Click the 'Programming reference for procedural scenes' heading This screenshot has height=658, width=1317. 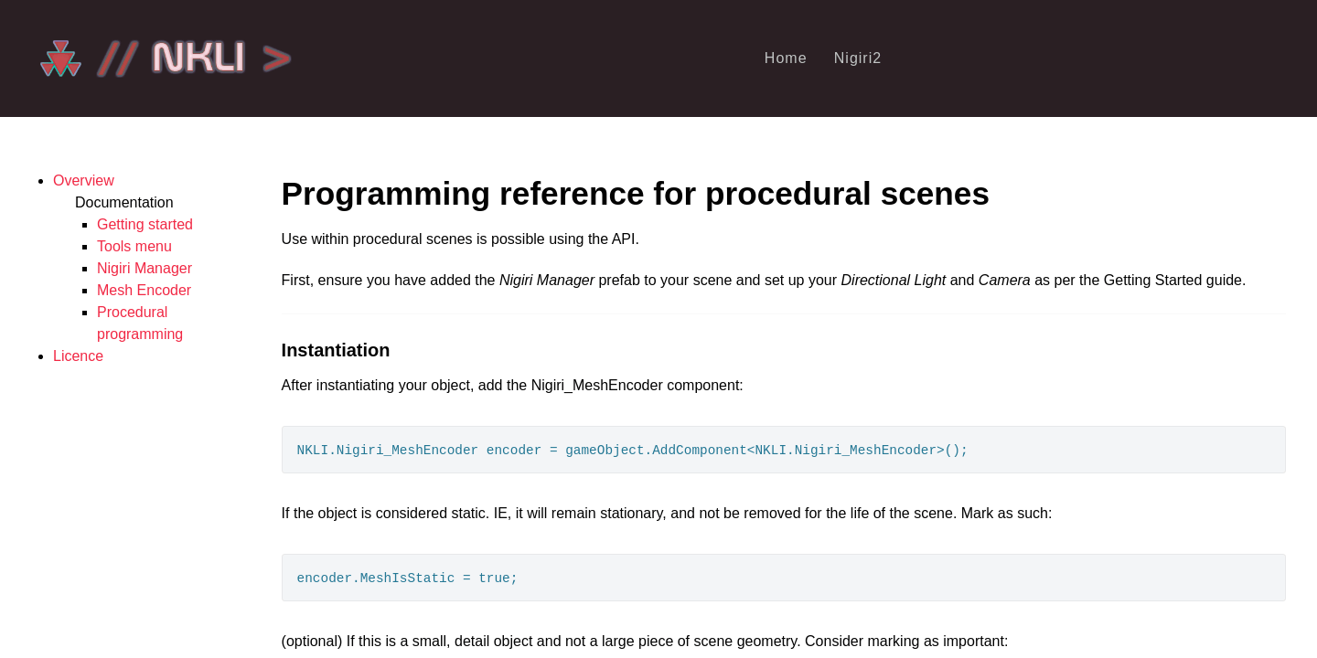point(635,194)
